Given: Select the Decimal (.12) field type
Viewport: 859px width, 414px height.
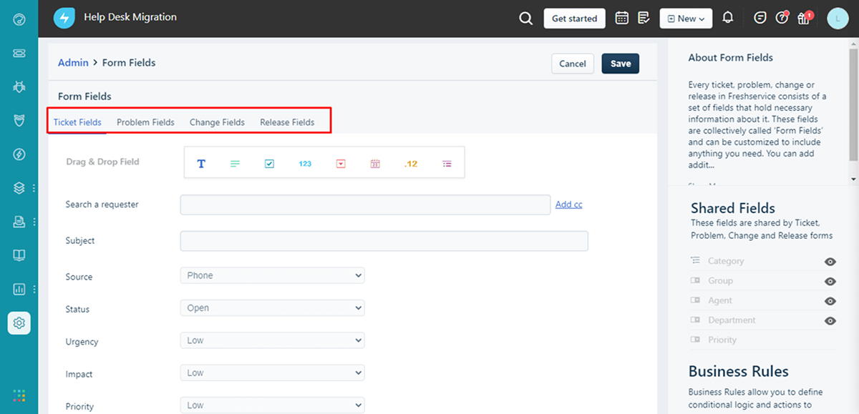Looking at the screenshot, I should (410, 163).
